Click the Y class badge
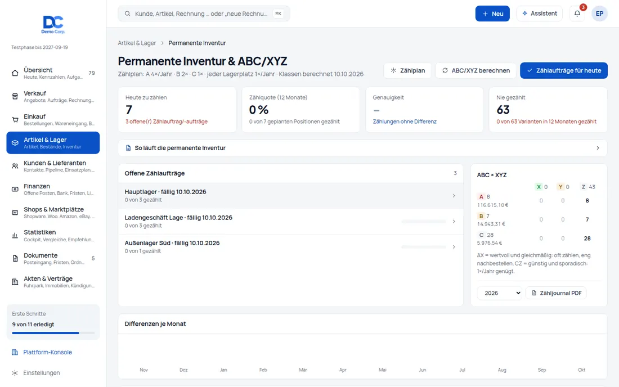Viewport: 619px width, 387px height. pos(560,187)
